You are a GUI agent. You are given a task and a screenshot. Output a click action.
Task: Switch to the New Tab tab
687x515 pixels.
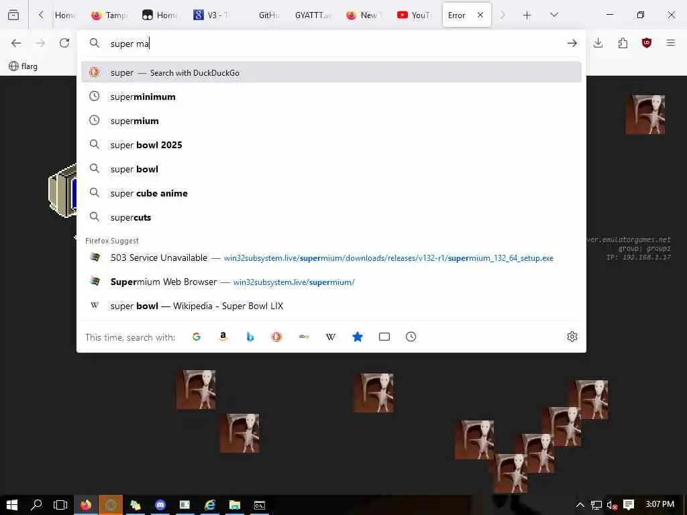(364, 15)
